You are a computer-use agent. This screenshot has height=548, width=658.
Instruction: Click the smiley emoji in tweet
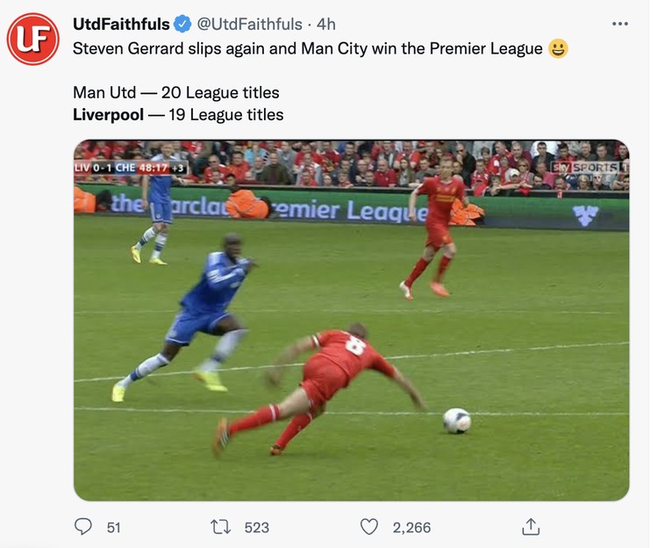click(x=558, y=48)
